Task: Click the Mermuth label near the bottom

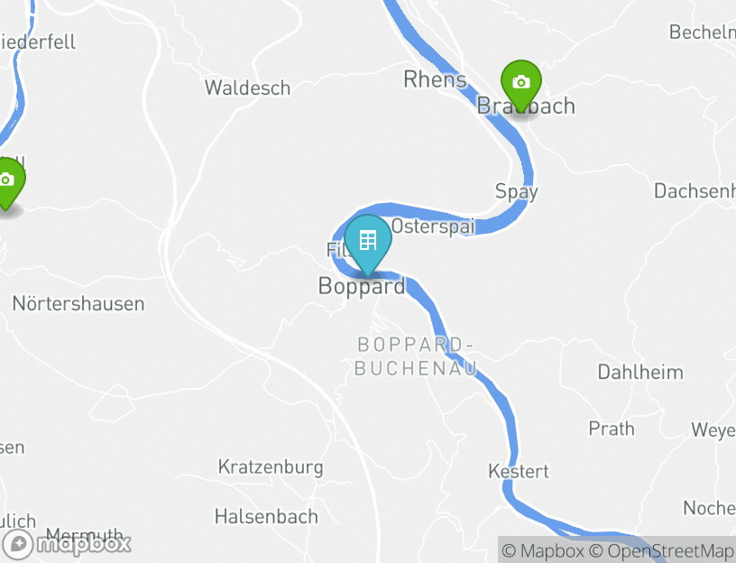Action: coord(85,534)
